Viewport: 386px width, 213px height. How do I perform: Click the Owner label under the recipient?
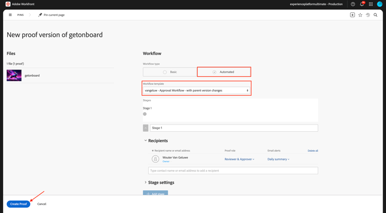click(x=166, y=162)
